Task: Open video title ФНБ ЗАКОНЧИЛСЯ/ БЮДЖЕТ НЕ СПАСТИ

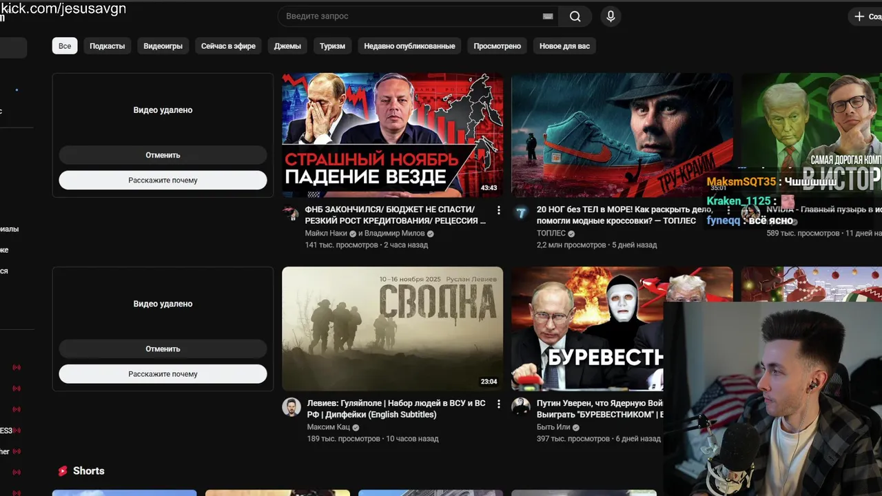Action: tap(396, 215)
